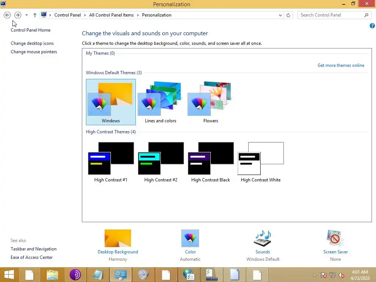
Task: Click the Desktop Background link text
Action: [x=118, y=252]
